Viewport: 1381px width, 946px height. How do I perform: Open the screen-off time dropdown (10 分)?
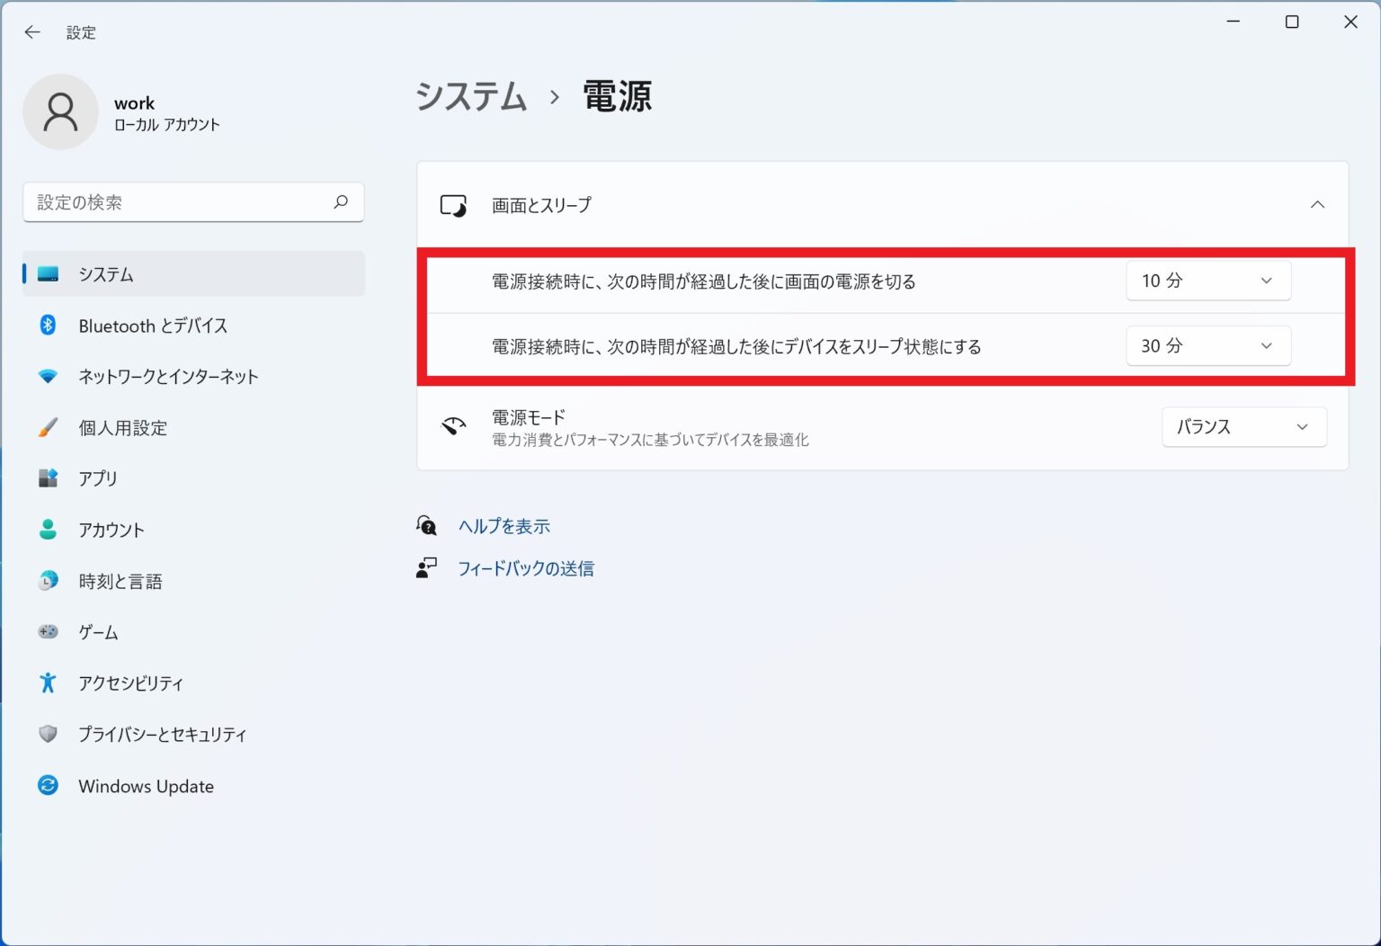[1207, 281]
